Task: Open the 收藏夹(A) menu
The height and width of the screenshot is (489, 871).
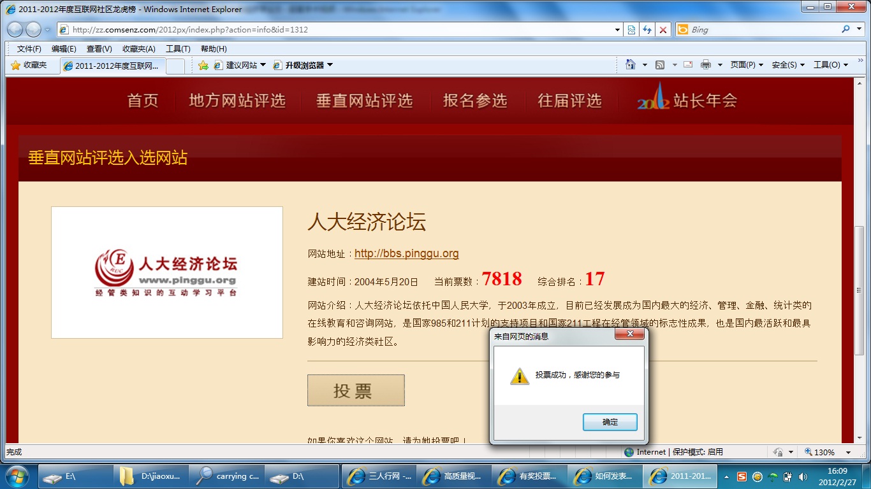Action: [x=139, y=49]
